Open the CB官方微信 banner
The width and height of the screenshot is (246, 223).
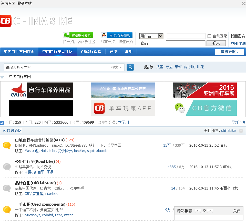point(205,108)
